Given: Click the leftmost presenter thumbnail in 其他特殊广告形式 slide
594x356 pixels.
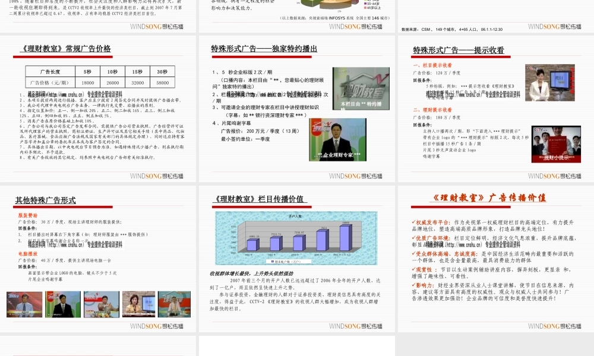Looking at the screenshot, I should pyautogui.click(x=24, y=304).
